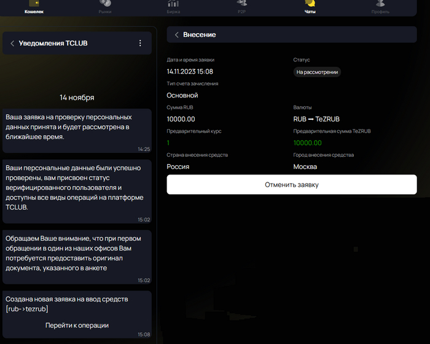430x344 pixels.
Task: Select the Сумма RUB label
Action: [x=180, y=107]
